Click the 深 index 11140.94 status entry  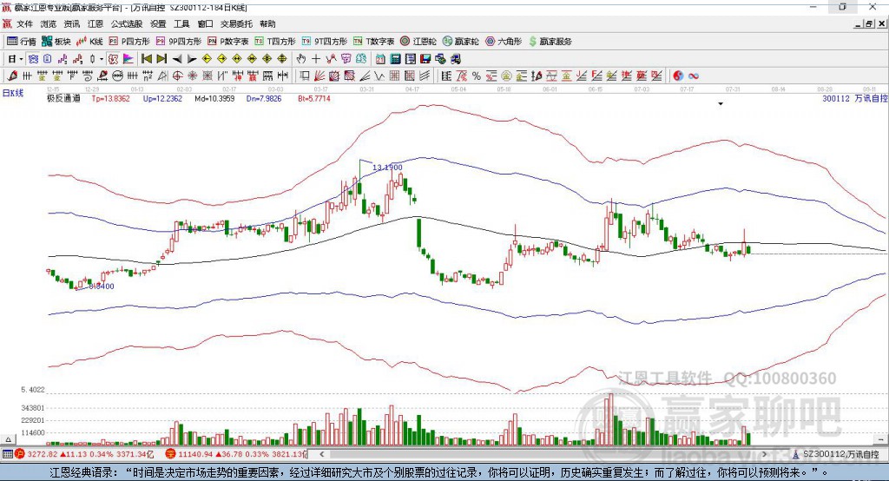[x=236, y=454]
